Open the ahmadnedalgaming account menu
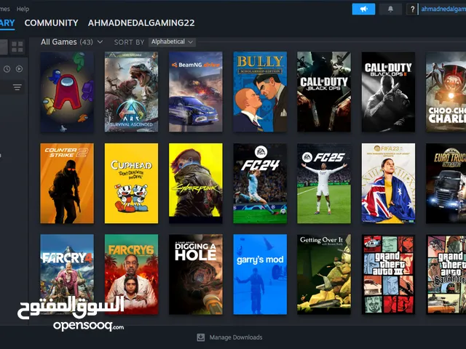The image size is (466, 349). pos(443,9)
